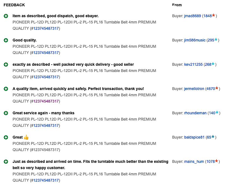Click the red star next to jmad8689's score
This screenshot has height=186, width=241.
click(213, 16)
